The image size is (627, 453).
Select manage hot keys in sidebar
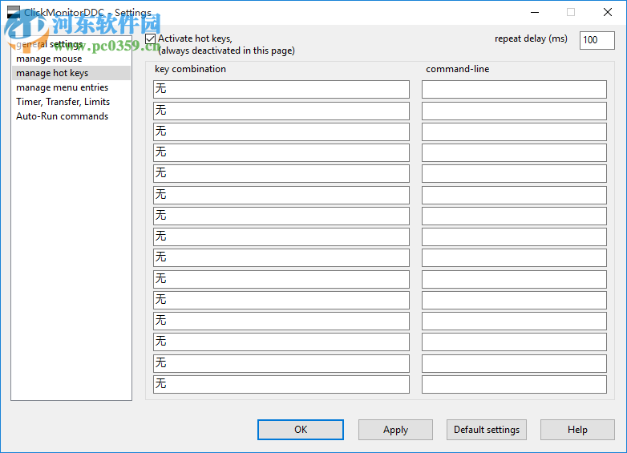tap(71, 73)
